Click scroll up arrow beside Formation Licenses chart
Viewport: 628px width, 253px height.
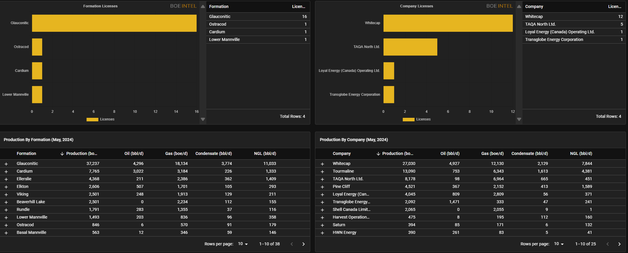[x=203, y=6]
